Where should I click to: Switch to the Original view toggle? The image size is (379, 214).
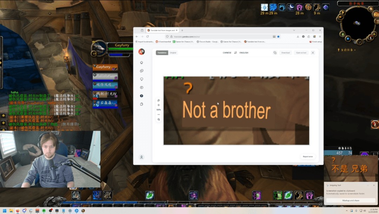173,53
